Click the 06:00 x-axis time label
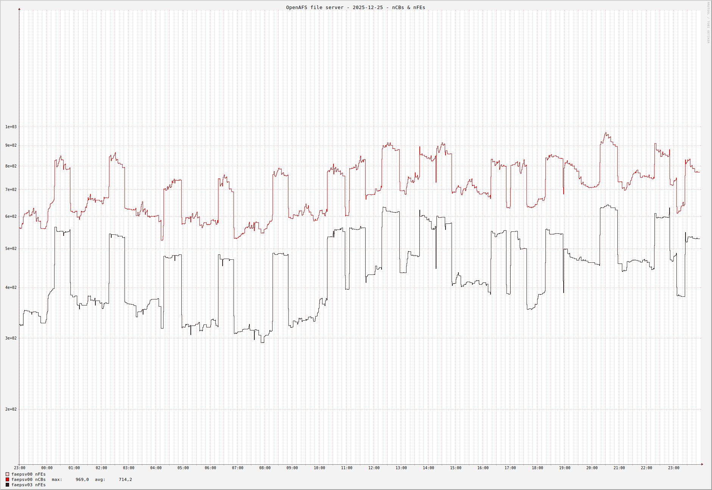This screenshot has width=712, height=490. point(210,468)
